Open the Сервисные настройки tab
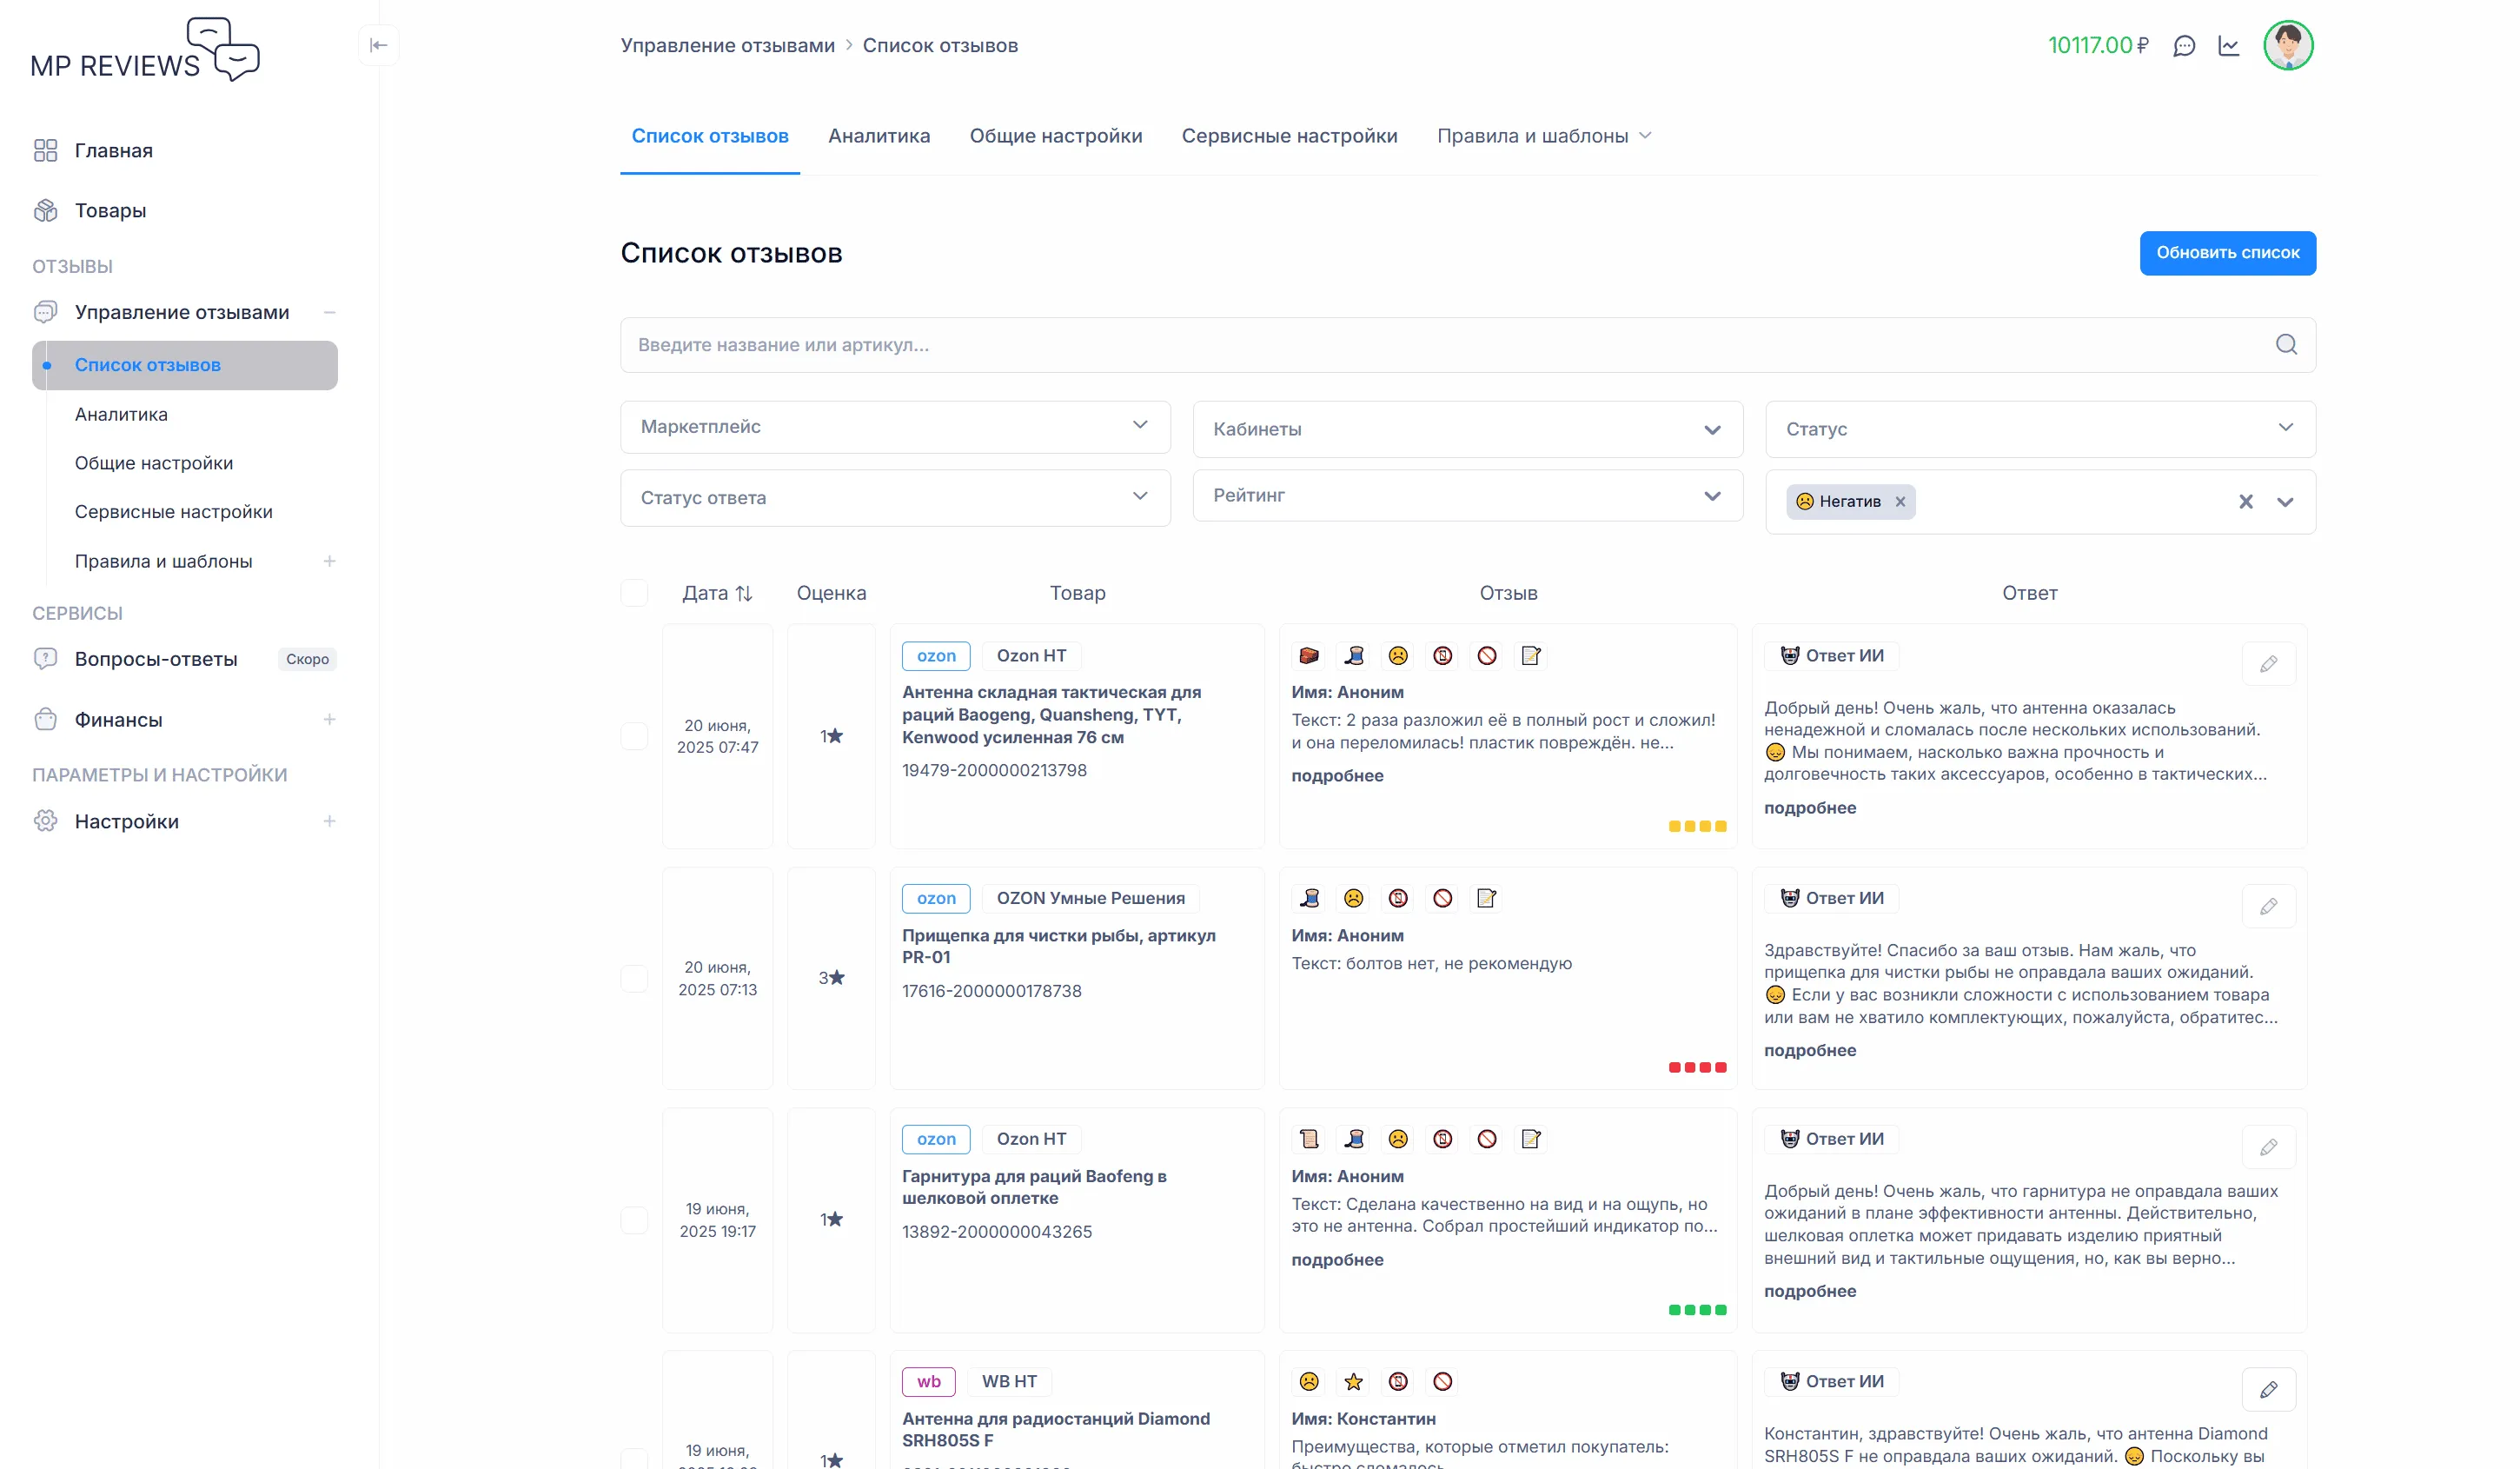This screenshot has height=1469, width=2520. 1290,136
